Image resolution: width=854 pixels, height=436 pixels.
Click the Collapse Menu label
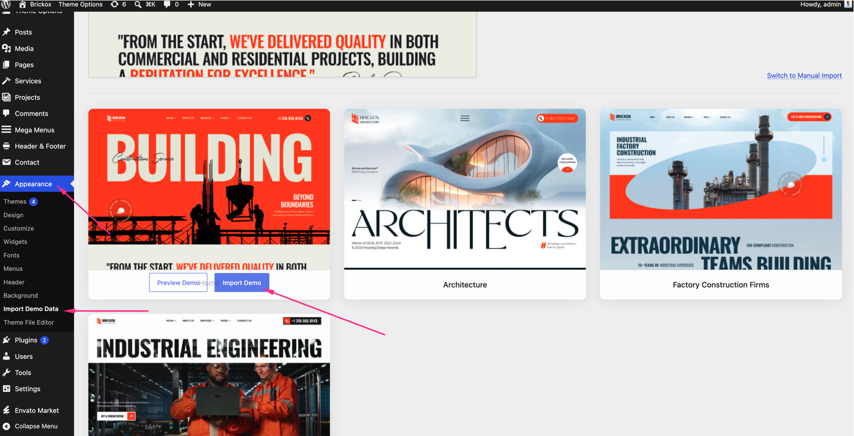[36, 426]
